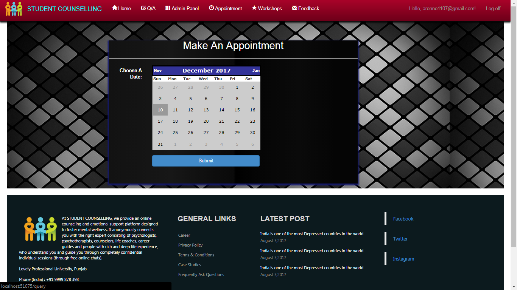Image resolution: width=517 pixels, height=290 pixels.
Task: Open the Workshops menu item
Action: (x=267, y=8)
